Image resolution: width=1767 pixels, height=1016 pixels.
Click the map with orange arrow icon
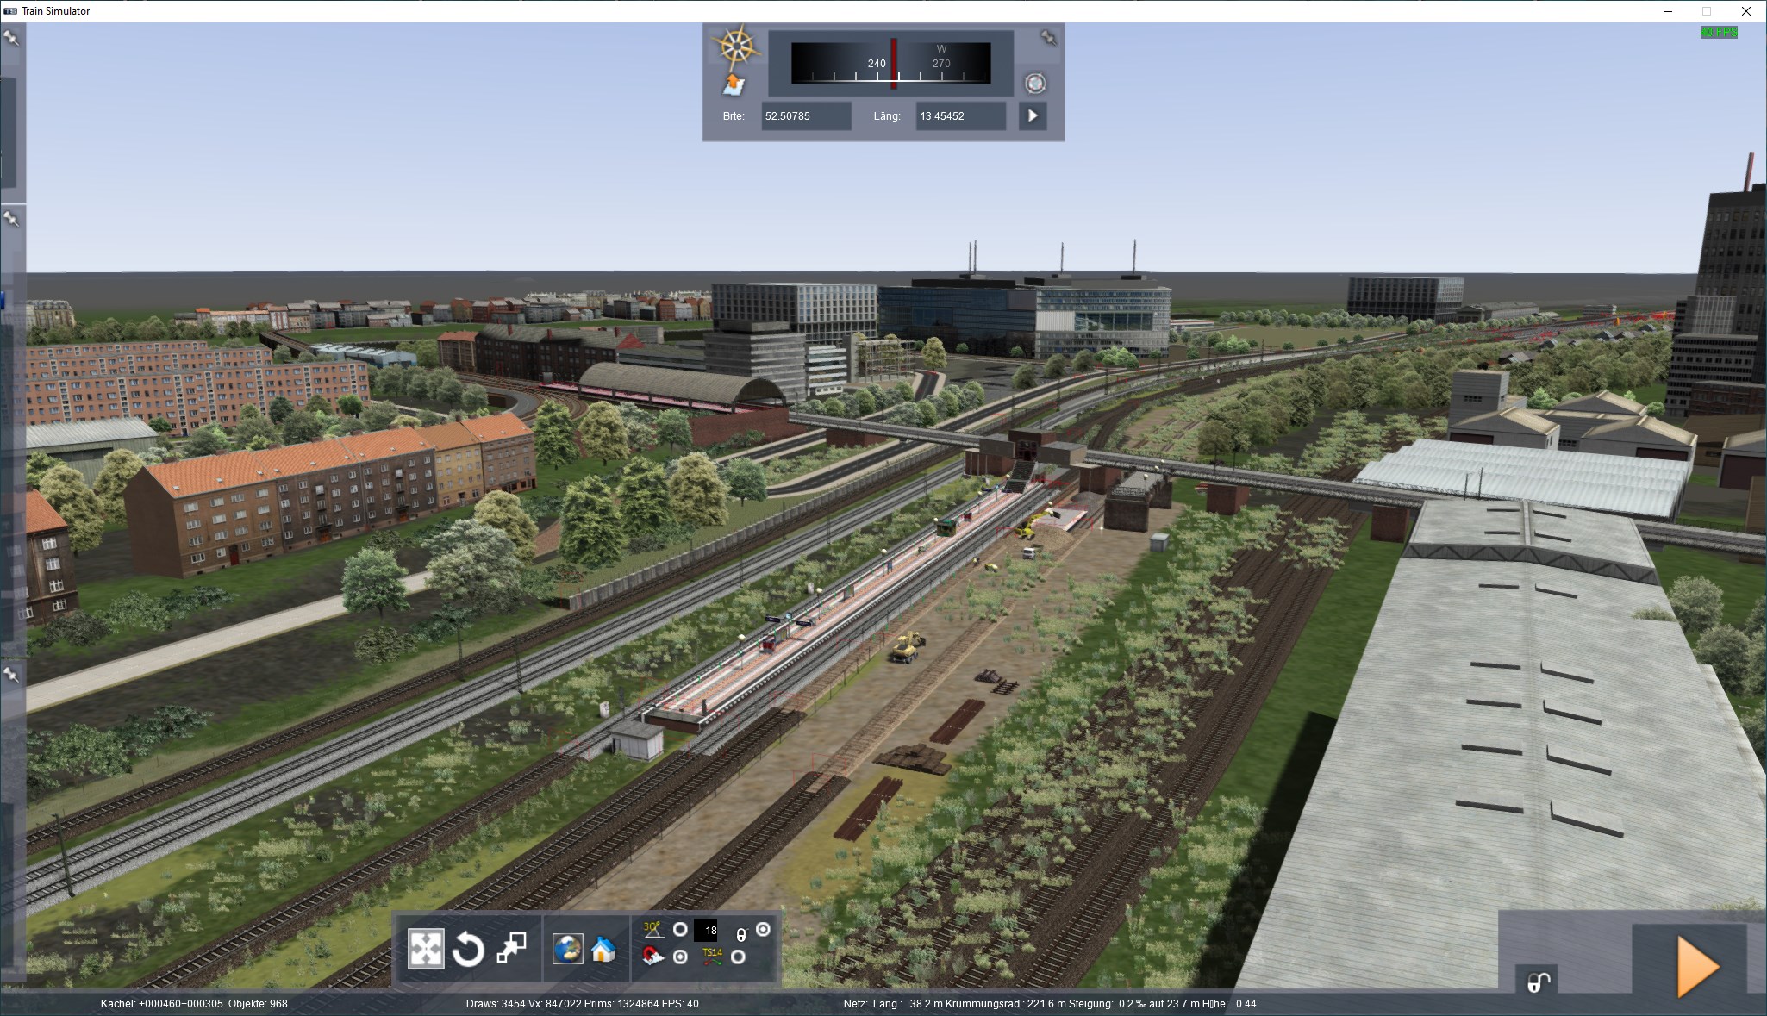(734, 85)
